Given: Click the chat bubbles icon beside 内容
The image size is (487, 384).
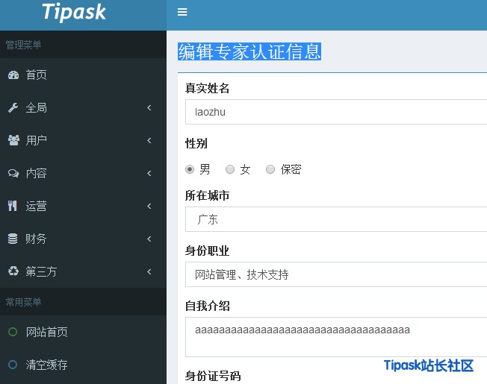Looking at the screenshot, I should click(13, 173).
